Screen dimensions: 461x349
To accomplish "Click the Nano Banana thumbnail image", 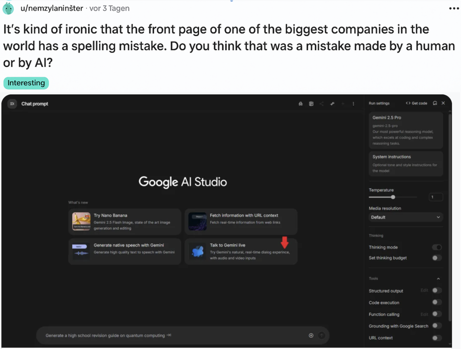I will (x=81, y=222).
